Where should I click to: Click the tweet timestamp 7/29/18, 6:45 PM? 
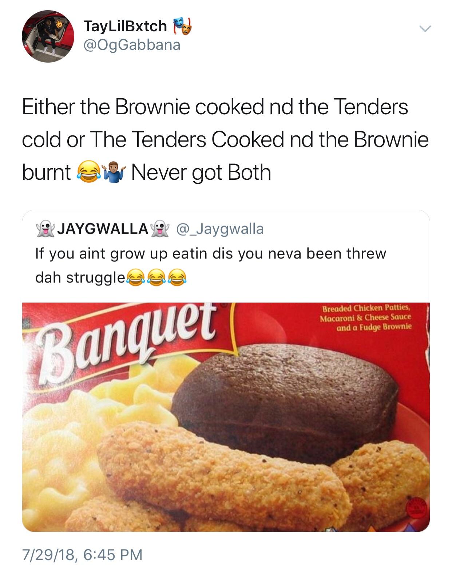[82, 555]
